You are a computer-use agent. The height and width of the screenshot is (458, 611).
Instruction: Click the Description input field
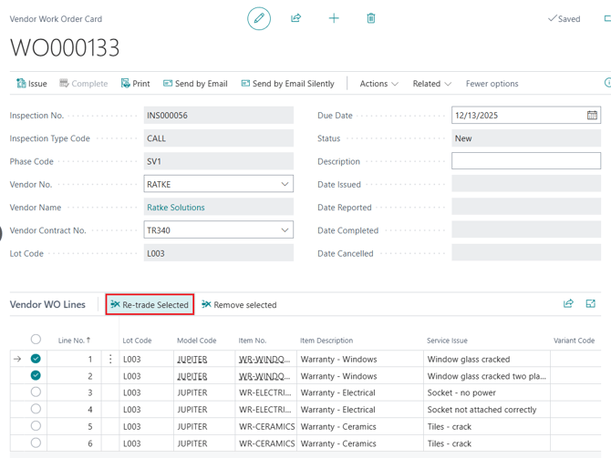(526, 160)
